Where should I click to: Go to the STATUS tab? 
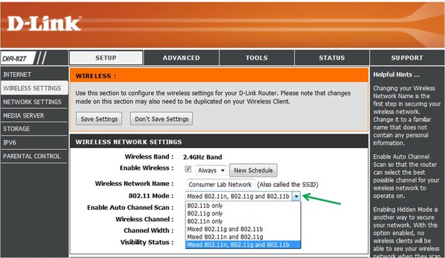pyautogui.click(x=332, y=58)
